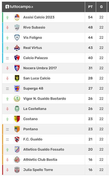
Task: Click red down arrow beside Julia Spello Torre
Action: (x=7, y=170)
